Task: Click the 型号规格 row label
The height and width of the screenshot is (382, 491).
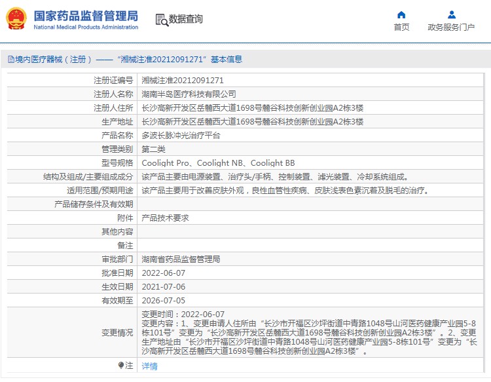Action: (117, 163)
